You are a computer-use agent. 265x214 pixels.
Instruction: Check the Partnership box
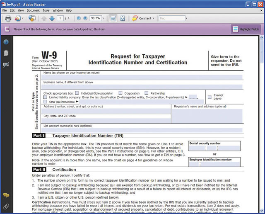point(146,93)
